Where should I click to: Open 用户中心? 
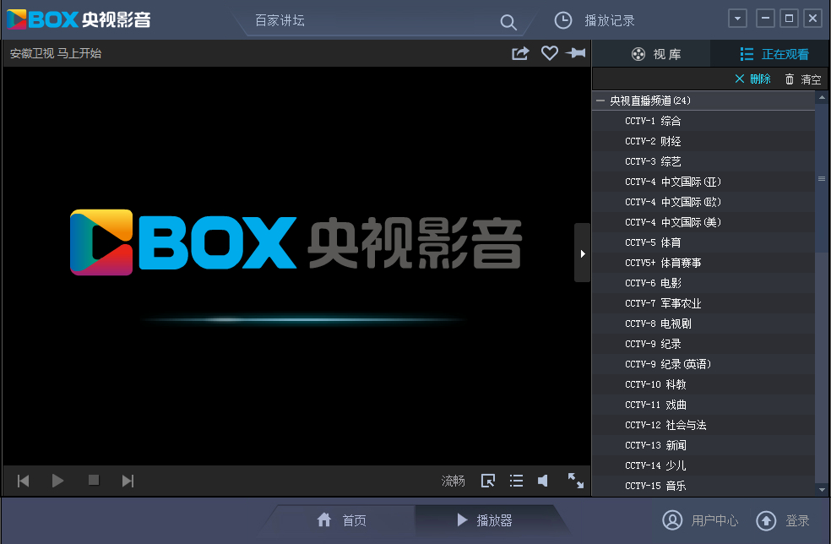click(700, 520)
